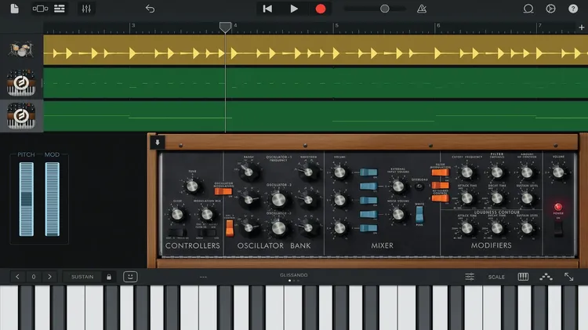Toggle the sustain lock icon
Image resolution: width=588 pixels, height=330 pixels.
click(x=109, y=277)
